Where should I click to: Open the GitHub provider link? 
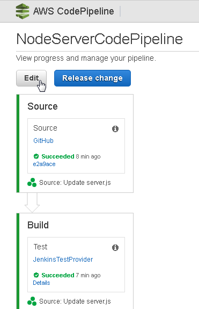[43, 141]
